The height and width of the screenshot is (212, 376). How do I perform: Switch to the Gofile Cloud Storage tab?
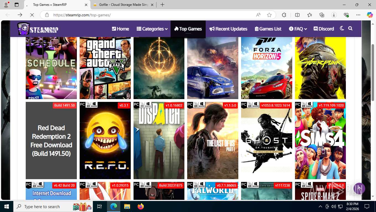pyautogui.click(x=124, y=5)
